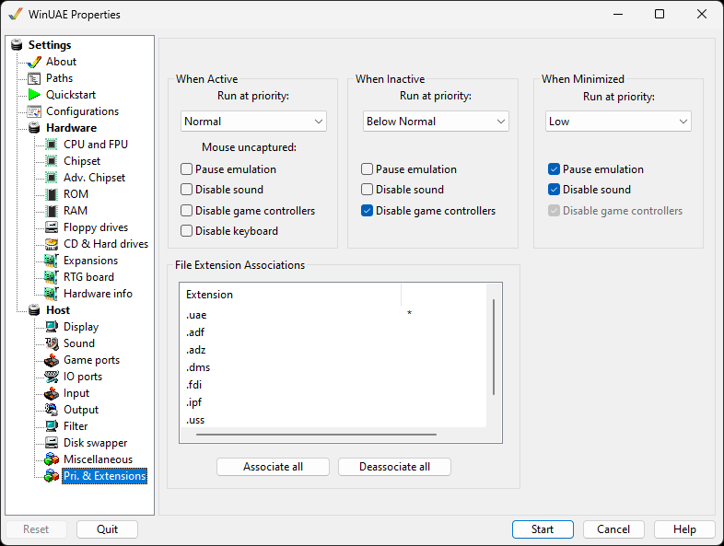724x546 pixels.
Task: Click the Deassociate all button
Action: click(x=394, y=467)
